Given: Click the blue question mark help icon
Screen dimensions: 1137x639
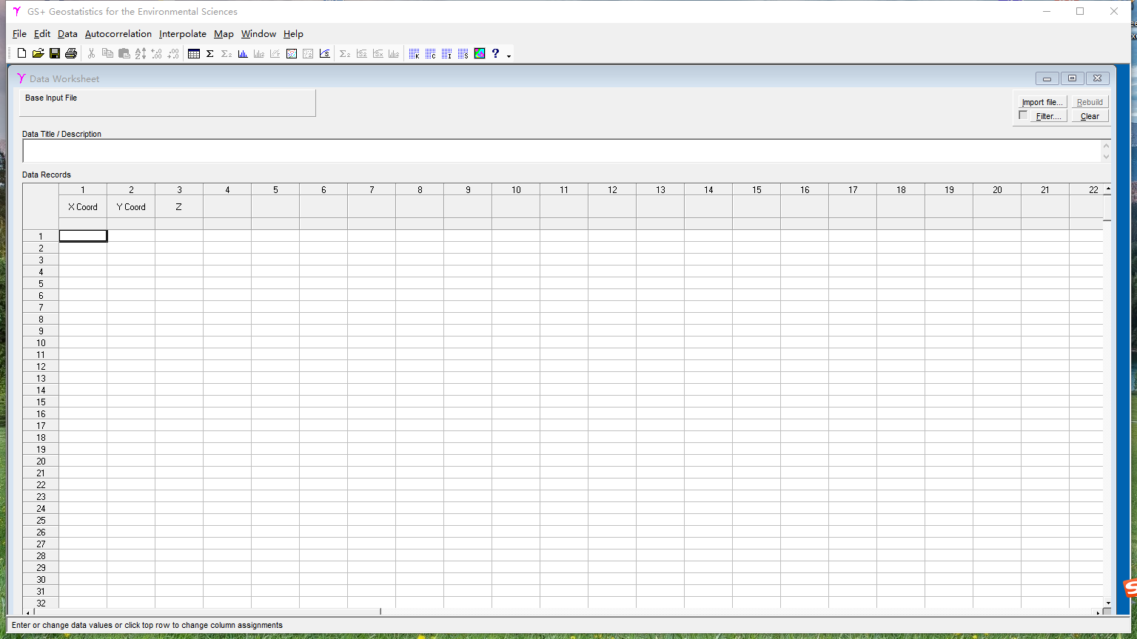Looking at the screenshot, I should (x=496, y=53).
